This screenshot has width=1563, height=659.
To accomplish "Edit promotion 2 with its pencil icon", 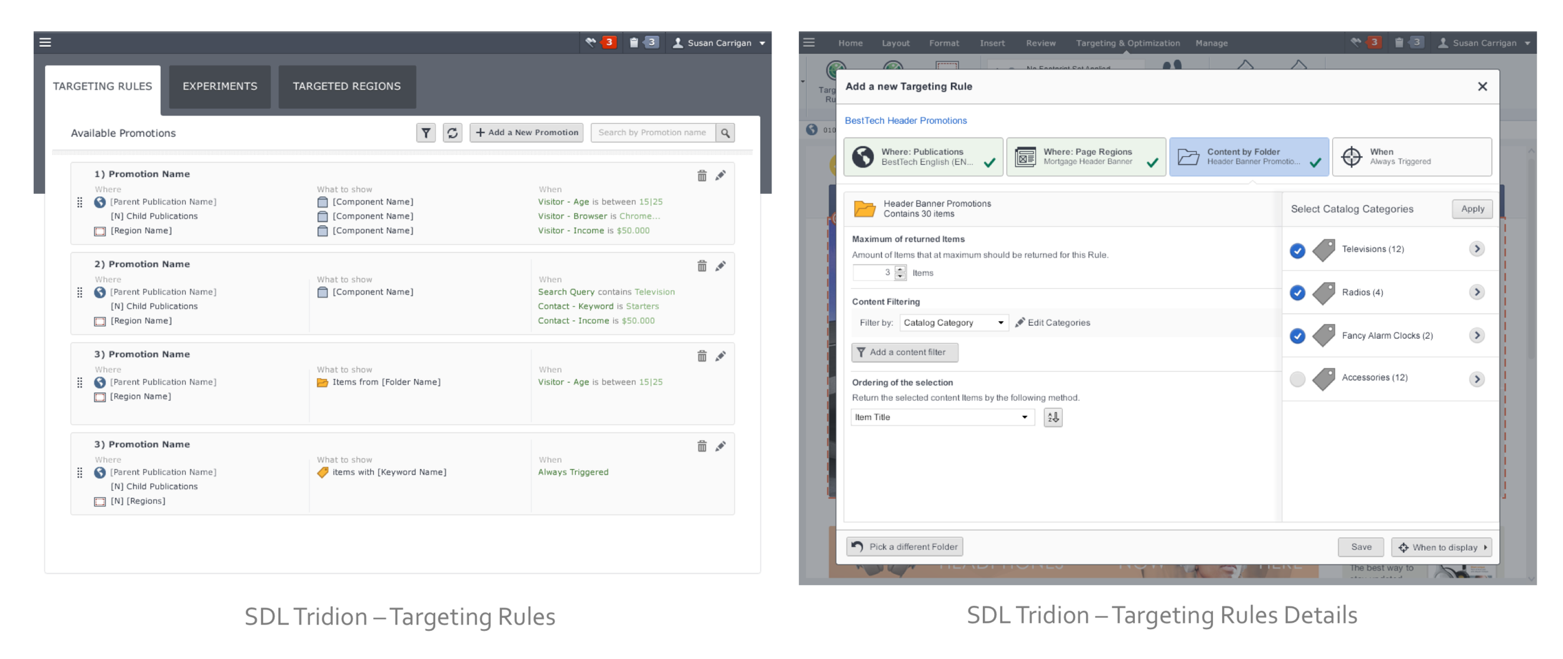I will [x=721, y=266].
